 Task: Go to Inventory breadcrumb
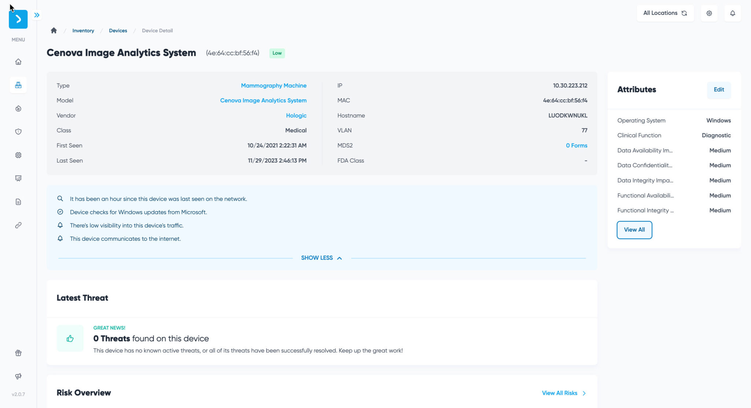83,31
